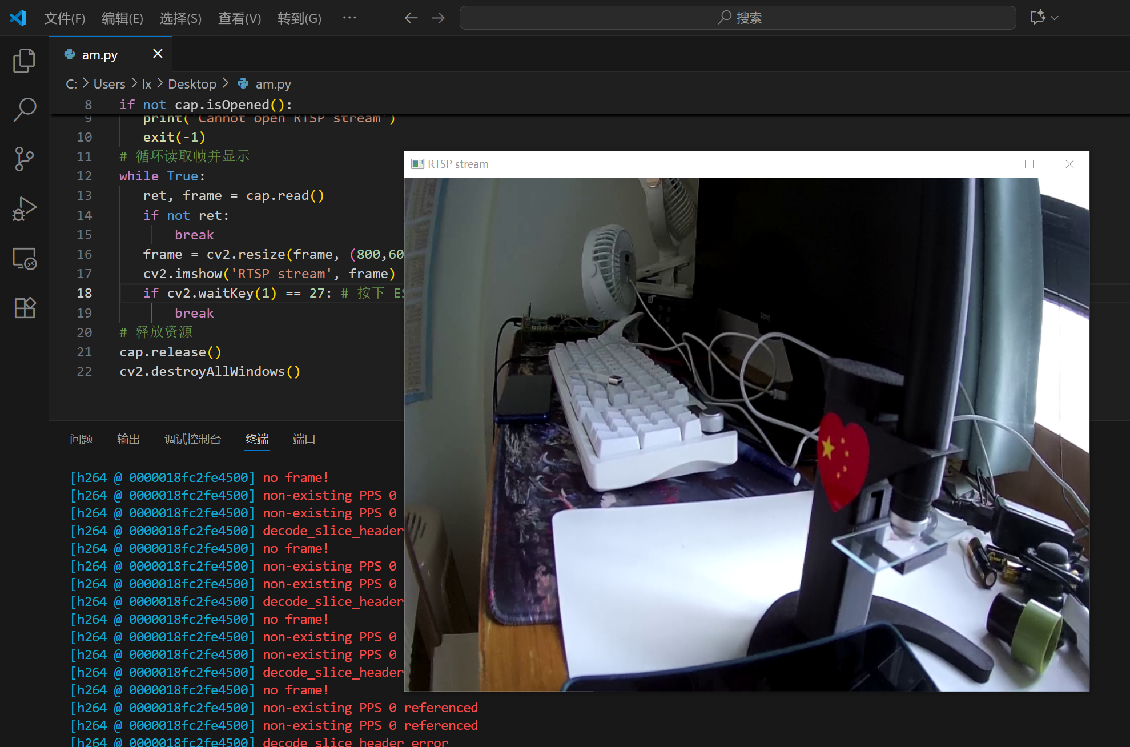Click the search command center box
Viewport: 1130px width, 747px height.
coord(737,18)
